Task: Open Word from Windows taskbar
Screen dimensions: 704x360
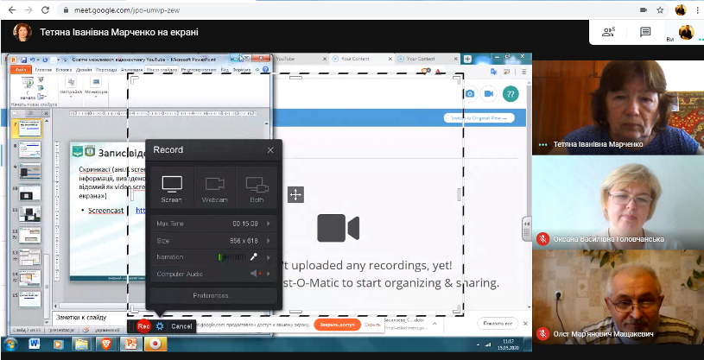Action: tap(35, 344)
